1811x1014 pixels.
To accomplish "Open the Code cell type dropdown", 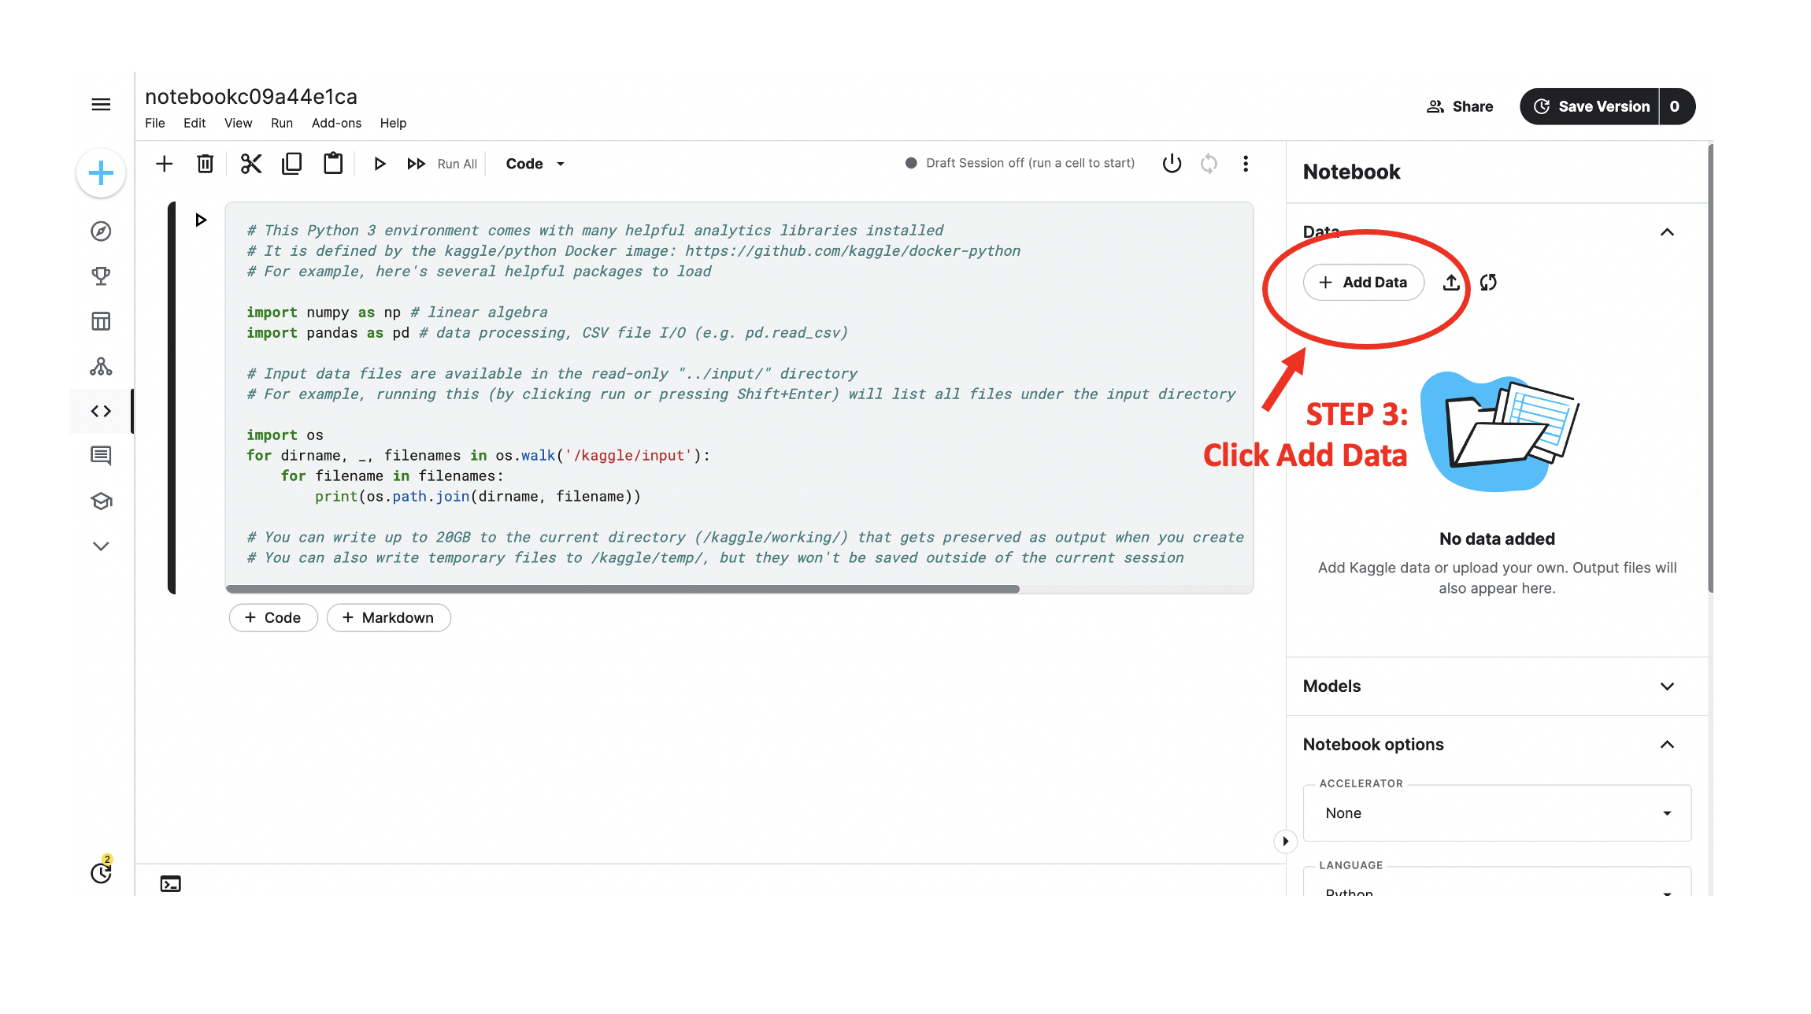I will [535, 164].
